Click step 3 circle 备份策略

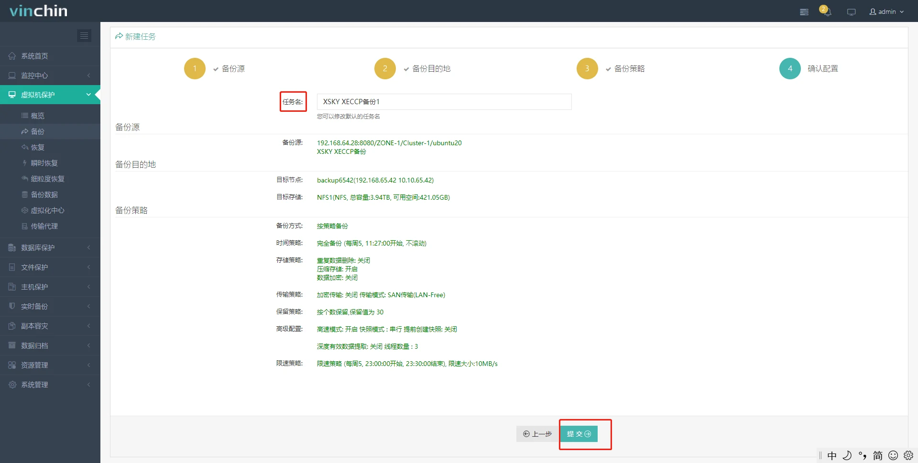point(587,68)
